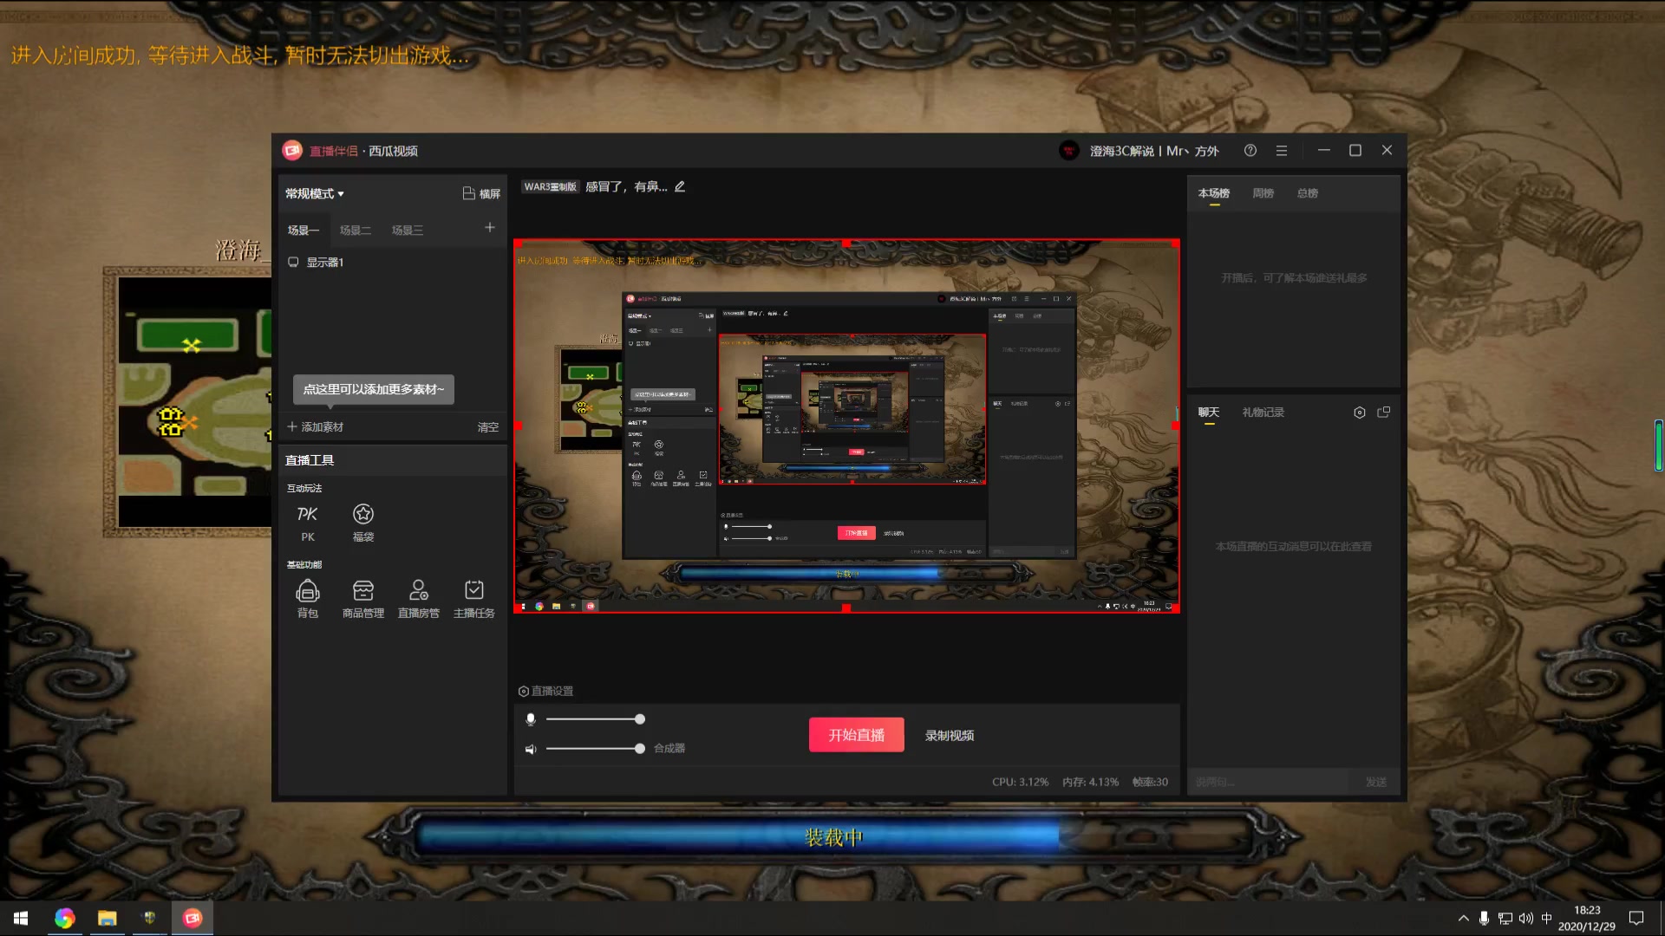This screenshot has width=1665, height=936.
Task: Mute the microphone icon
Action: point(531,719)
